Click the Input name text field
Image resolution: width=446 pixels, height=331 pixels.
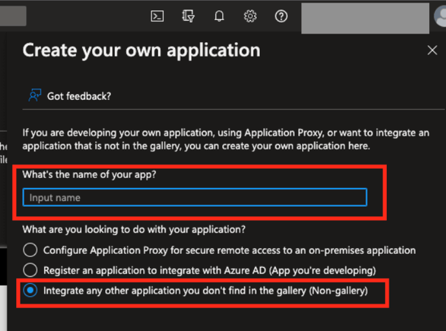[194, 198]
